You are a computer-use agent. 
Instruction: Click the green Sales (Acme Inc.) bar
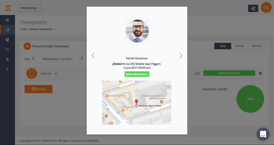click(x=229, y=73)
